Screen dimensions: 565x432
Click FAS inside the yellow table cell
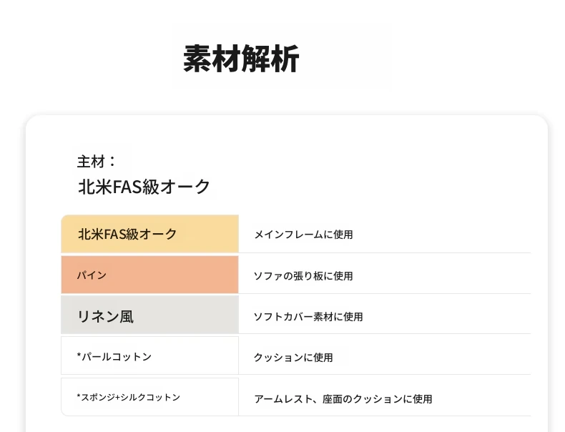coord(115,234)
